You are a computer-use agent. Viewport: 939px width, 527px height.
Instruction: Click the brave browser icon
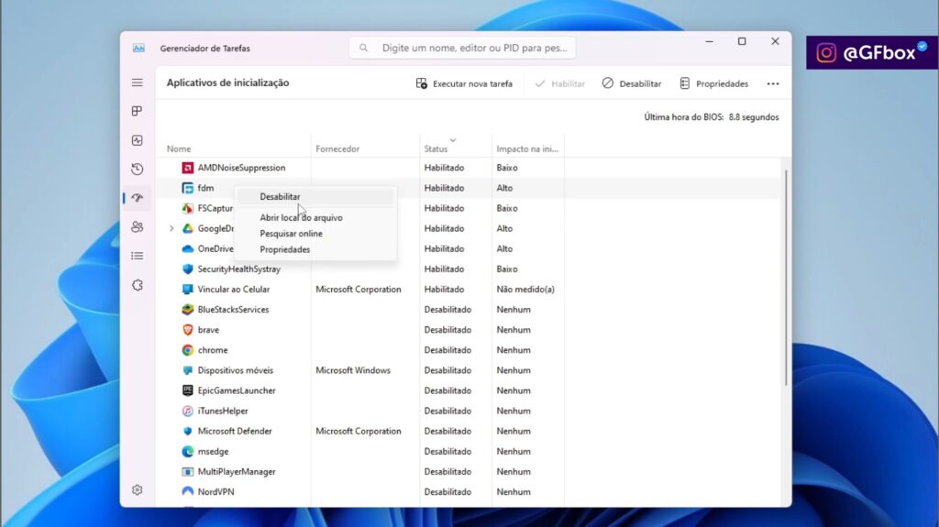tap(187, 330)
